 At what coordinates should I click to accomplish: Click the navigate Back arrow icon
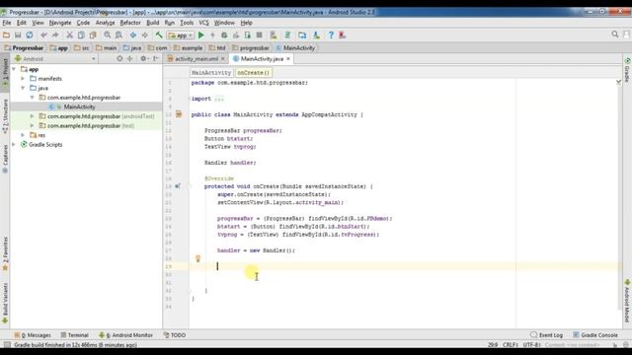133,35
